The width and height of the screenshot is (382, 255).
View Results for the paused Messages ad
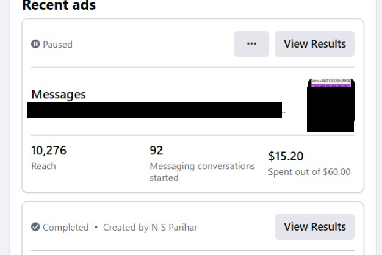[314, 44]
